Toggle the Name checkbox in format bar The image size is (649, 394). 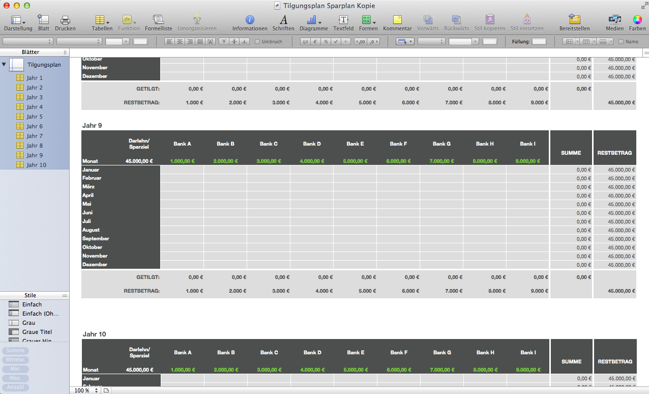click(622, 42)
